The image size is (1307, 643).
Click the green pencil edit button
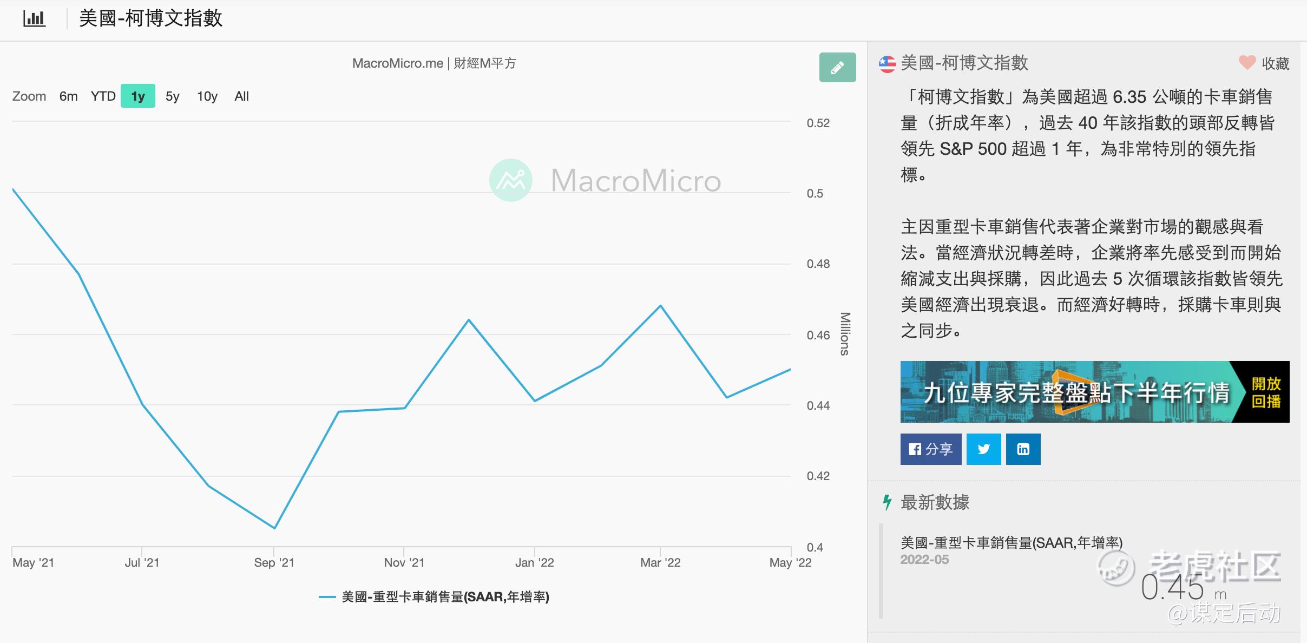coord(837,68)
